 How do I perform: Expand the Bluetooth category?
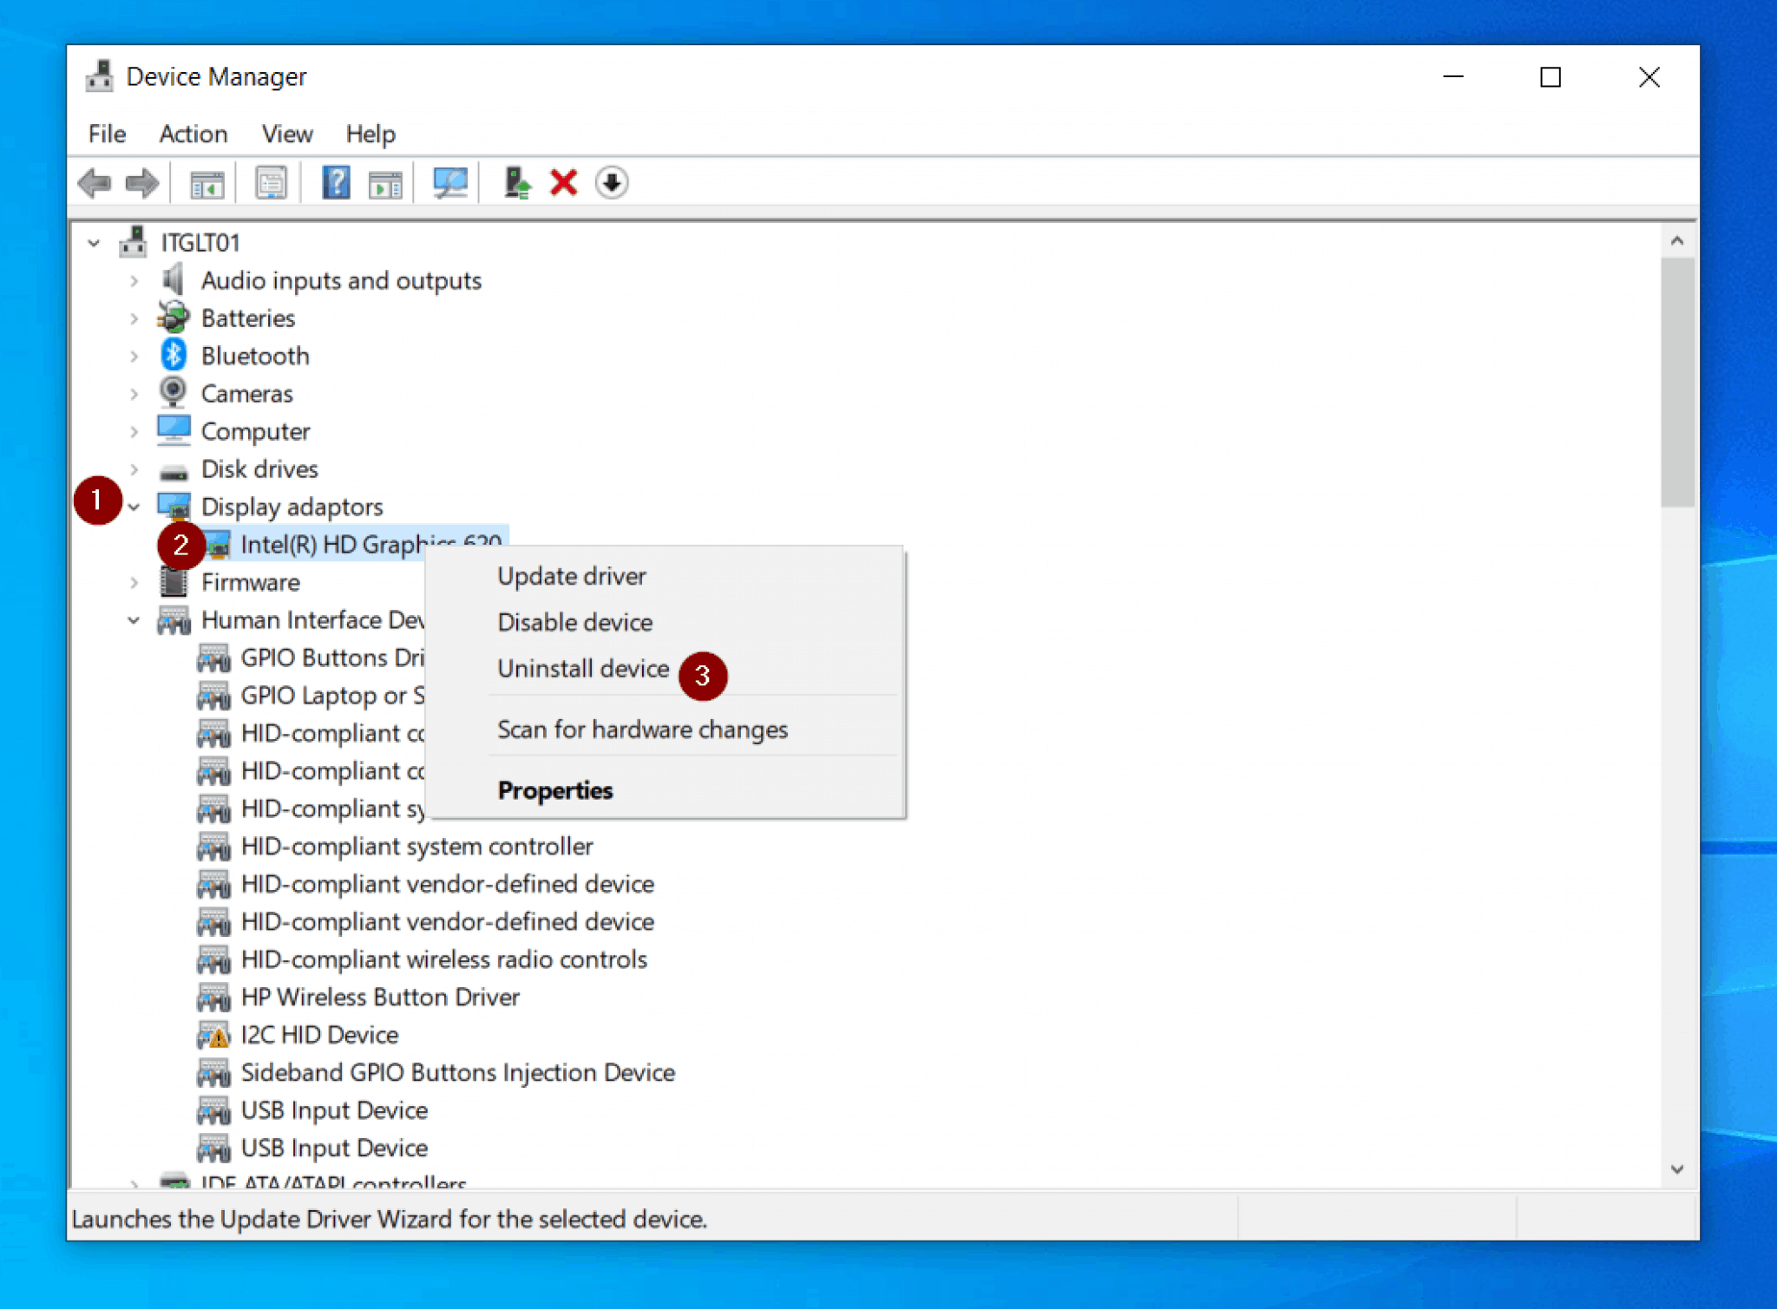pos(134,356)
